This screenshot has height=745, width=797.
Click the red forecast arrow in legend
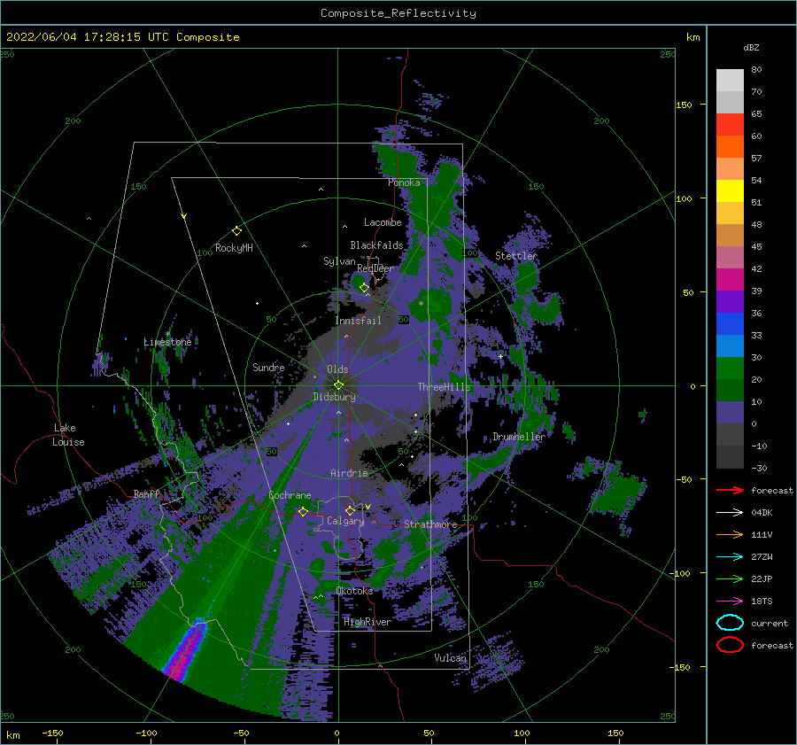pyautogui.click(x=730, y=490)
